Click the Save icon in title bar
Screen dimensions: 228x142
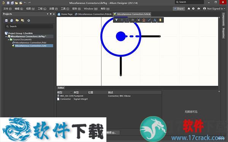coord(8,3)
